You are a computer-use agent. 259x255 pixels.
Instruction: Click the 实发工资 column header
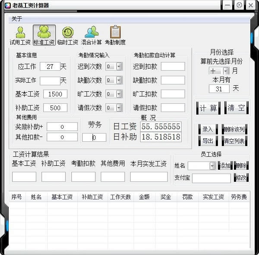tap(213, 197)
